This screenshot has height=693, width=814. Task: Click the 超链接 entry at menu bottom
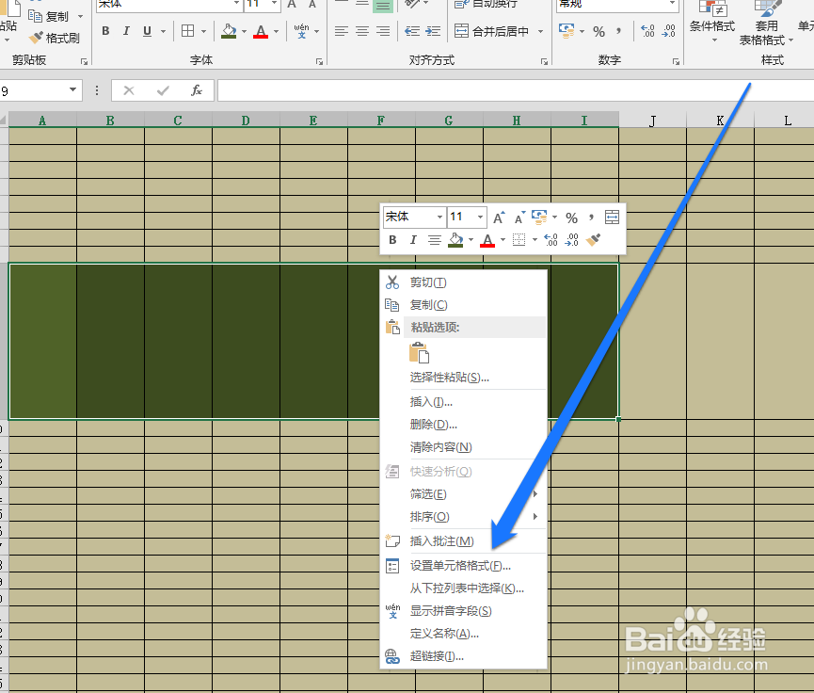435,656
